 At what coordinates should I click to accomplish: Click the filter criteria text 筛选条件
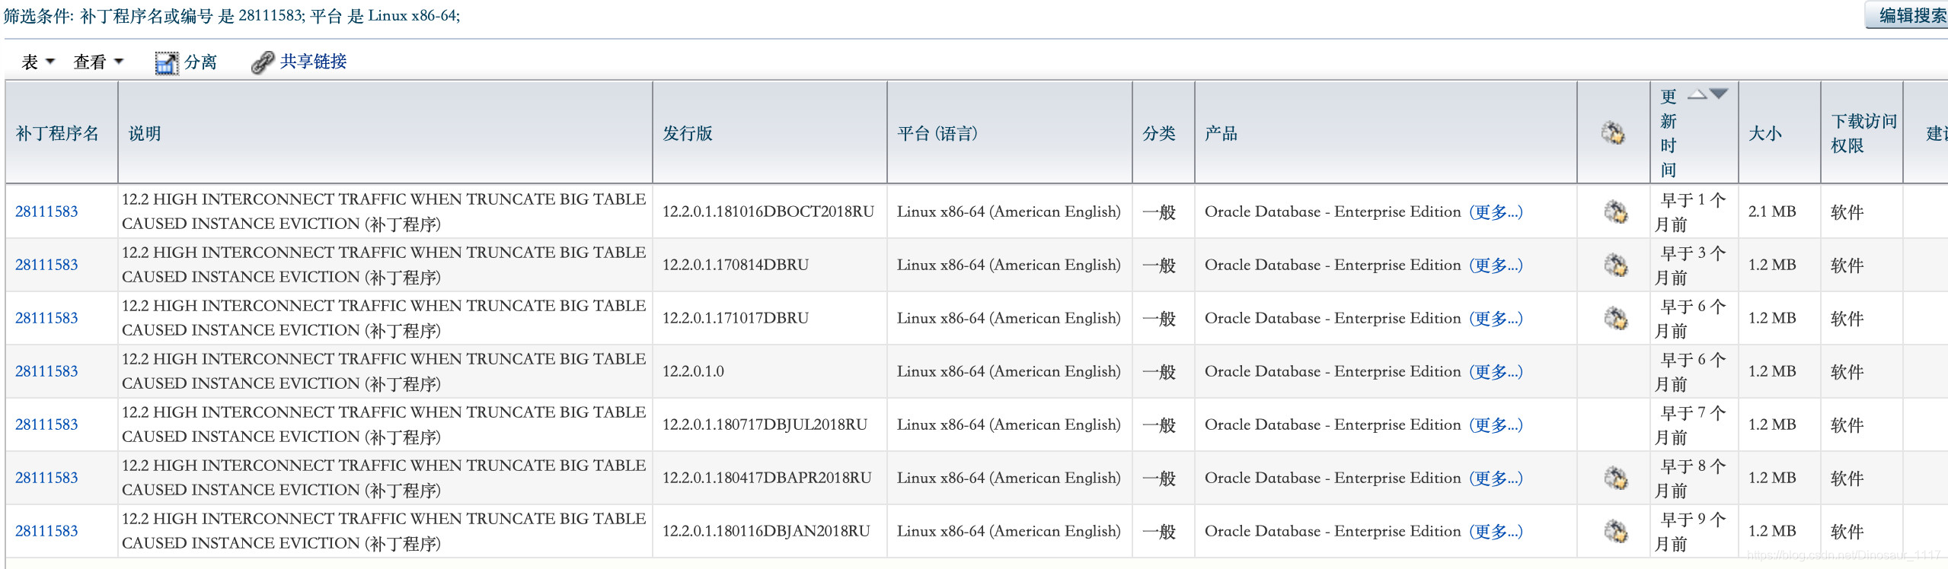tap(232, 15)
